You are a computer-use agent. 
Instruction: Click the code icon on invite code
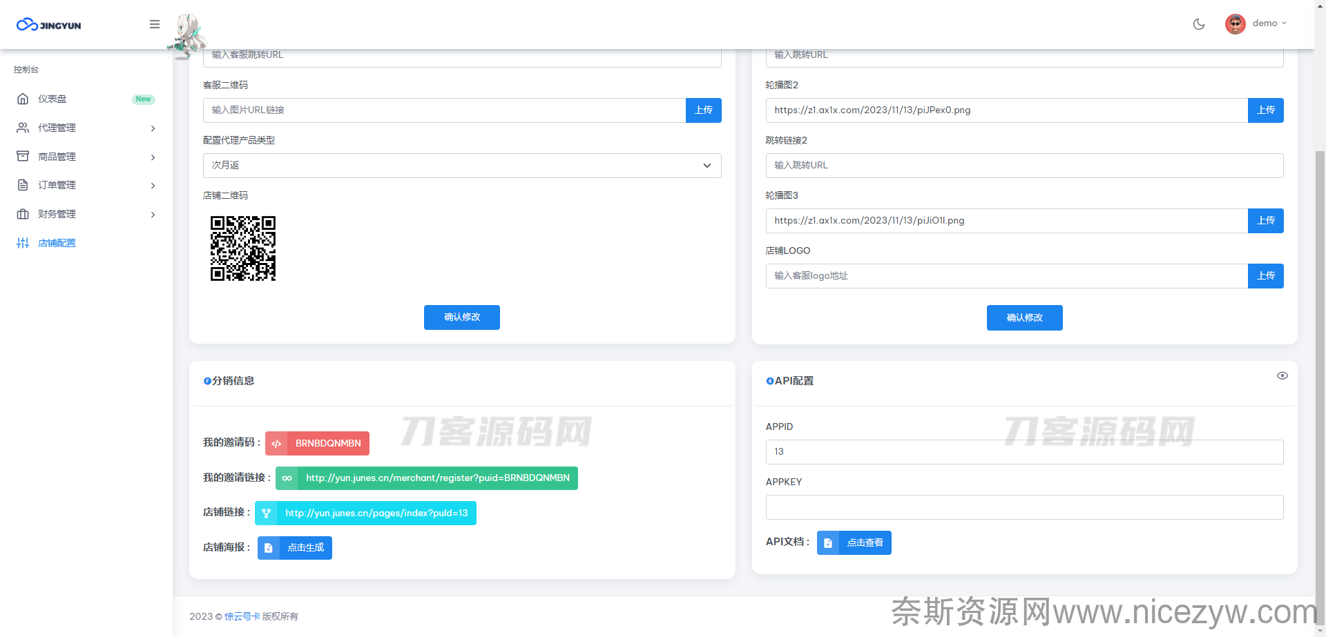pos(276,443)
